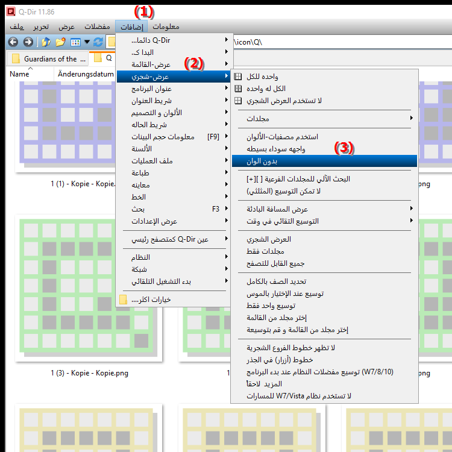Screen dimensions: 452x452
Task: Open بحث F3 submenu
Action: [174, 209]
